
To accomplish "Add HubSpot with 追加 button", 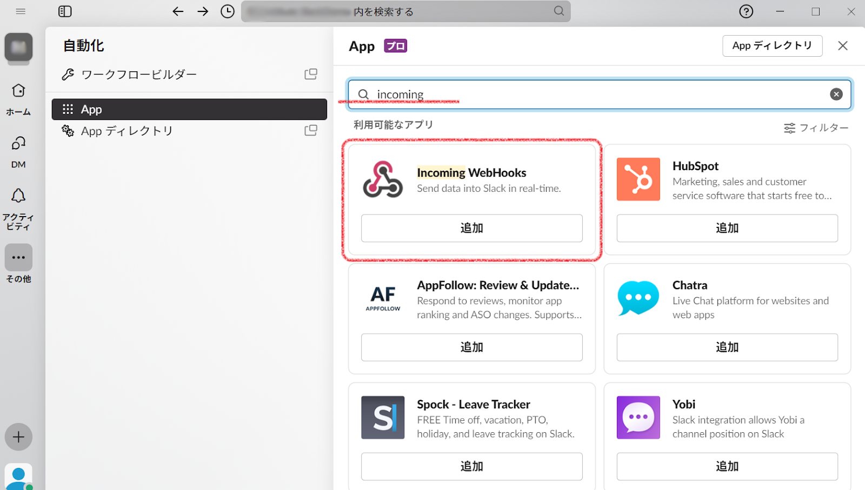I will (x=727, y=228).
